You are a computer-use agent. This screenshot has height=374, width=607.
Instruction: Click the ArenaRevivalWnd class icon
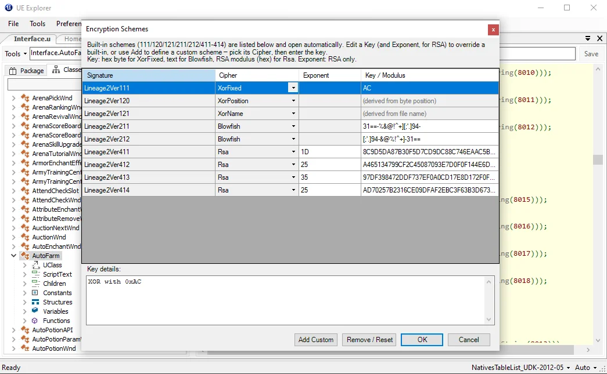(25, 117)
